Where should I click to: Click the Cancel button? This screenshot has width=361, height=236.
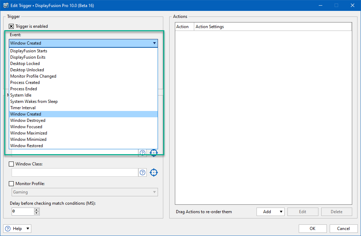[343, 228]
